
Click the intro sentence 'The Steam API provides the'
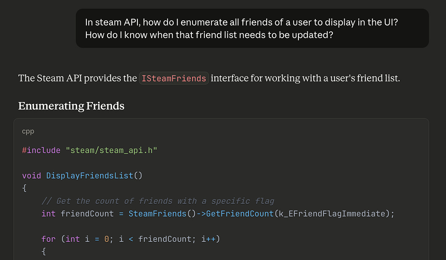tap(78, 78)
